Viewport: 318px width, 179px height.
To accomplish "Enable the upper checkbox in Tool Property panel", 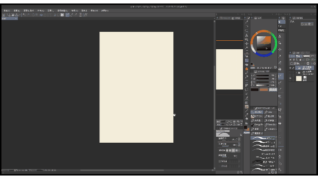I will click(220, 161).
